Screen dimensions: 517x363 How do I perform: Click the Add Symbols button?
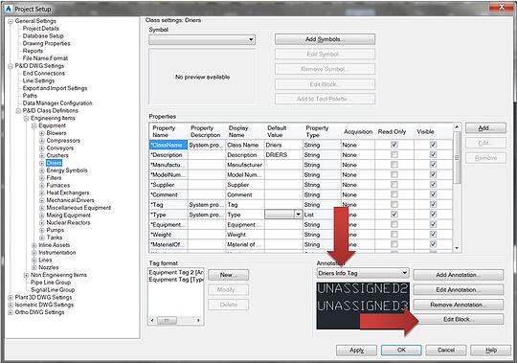pos(325,39)
